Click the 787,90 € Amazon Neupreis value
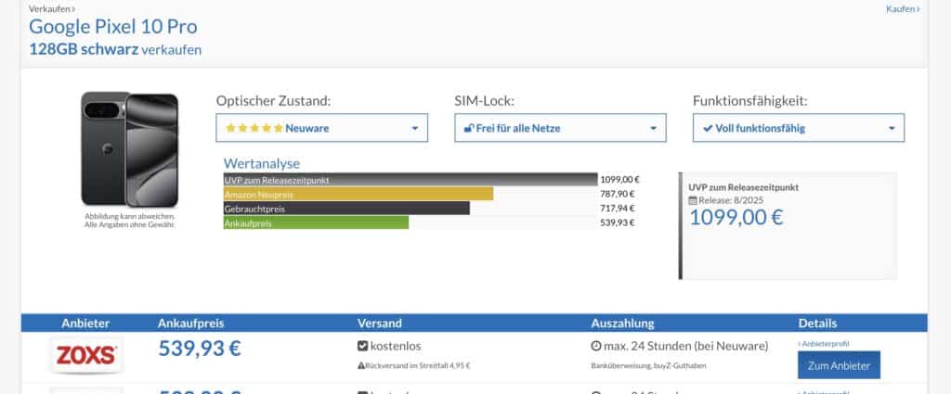Screen dimensions: 951x394 (x=618, y=194)
